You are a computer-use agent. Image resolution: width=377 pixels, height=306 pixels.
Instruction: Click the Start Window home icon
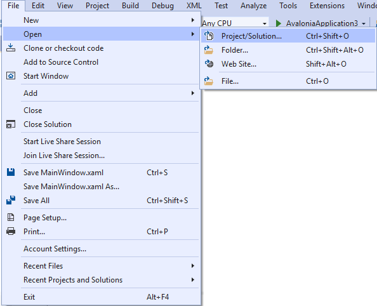click(x=11, y=76)
